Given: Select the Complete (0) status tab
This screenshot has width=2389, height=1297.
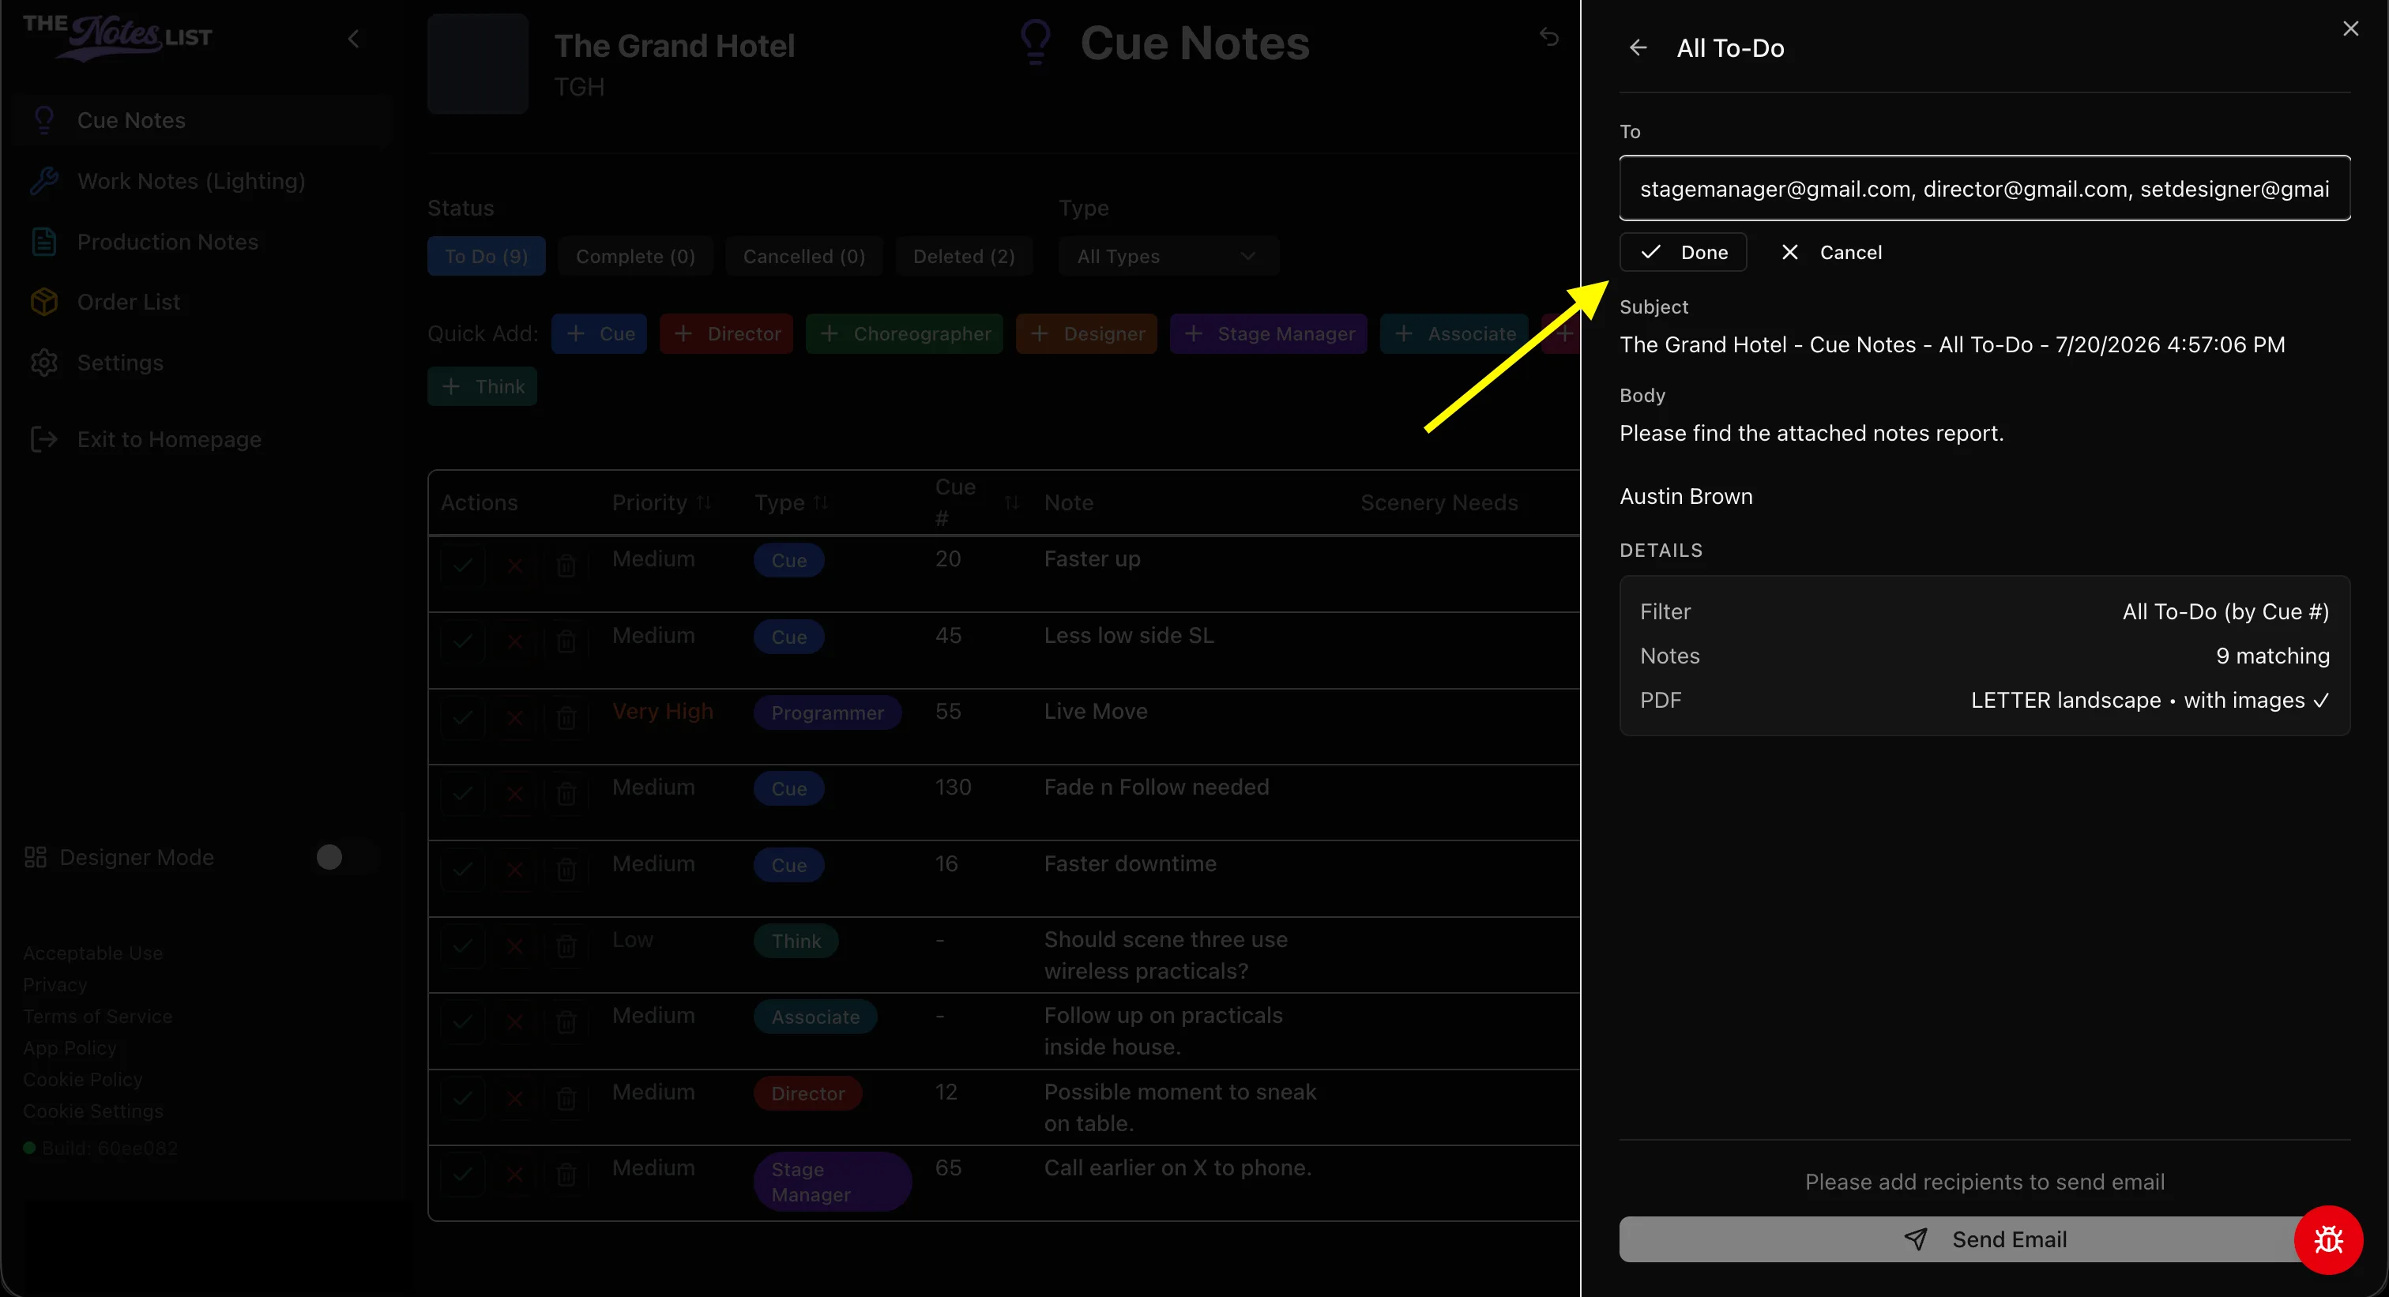Looking at the screenshot, I should (x=635, y=256).
